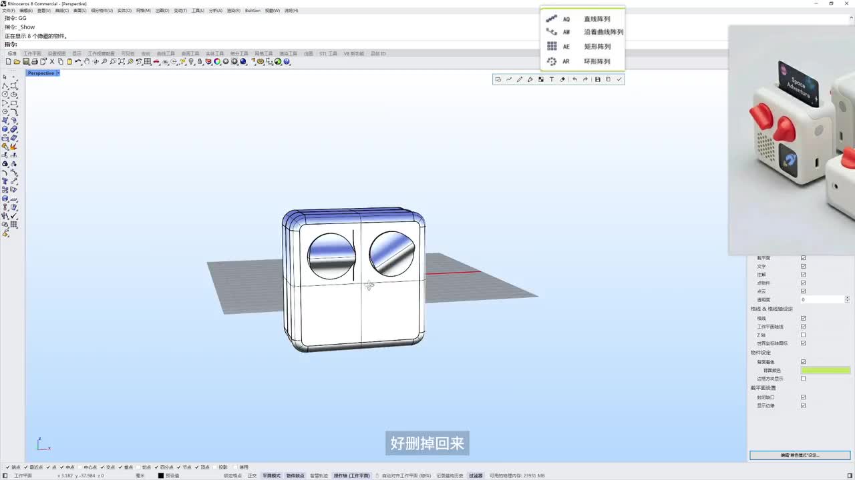Open the Perspective viewport dropdown arrow
This screenshot has width=855, height=480.
click(x=58, y=73)
